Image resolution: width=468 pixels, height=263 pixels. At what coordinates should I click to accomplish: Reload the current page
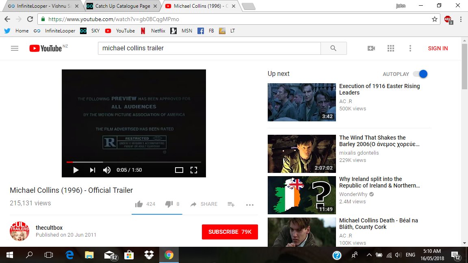pos(30,19)
